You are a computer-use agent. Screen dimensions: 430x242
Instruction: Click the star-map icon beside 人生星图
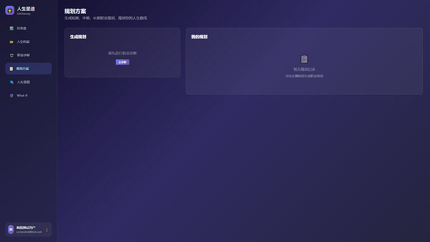point(11,82)
